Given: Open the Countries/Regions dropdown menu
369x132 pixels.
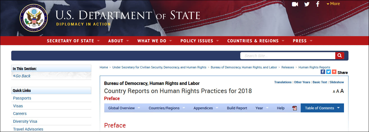Looking at the screenshot, I should point(167,108).
